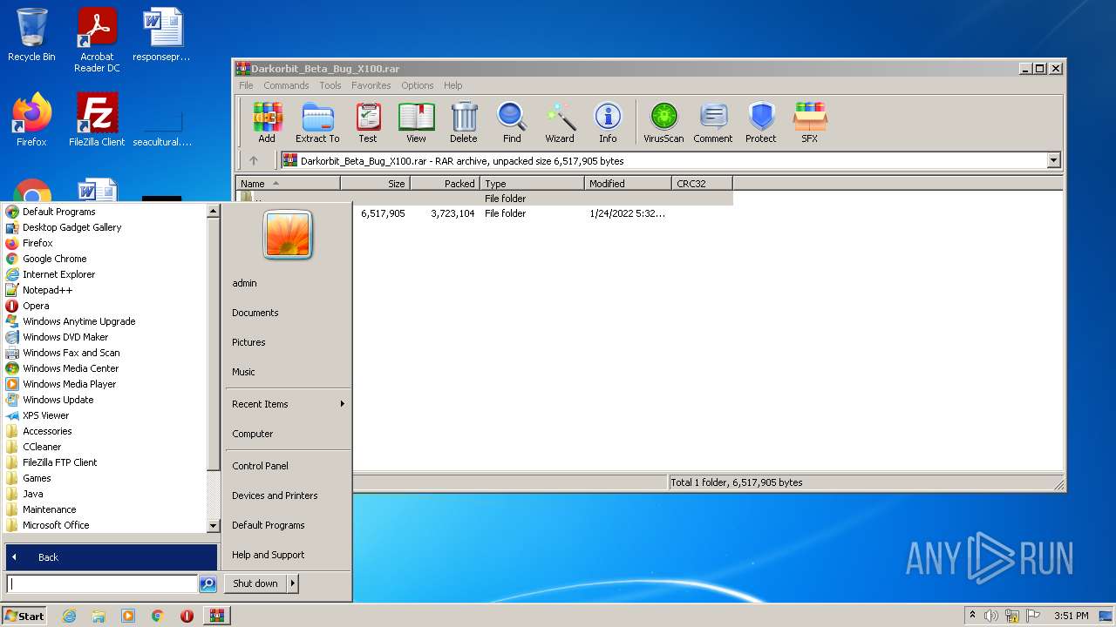The height and width of the screenshot is (627, 1116).
Task: Click the Media Player taskbar icon
Action: pyautogui.click(x=128, y=616)
